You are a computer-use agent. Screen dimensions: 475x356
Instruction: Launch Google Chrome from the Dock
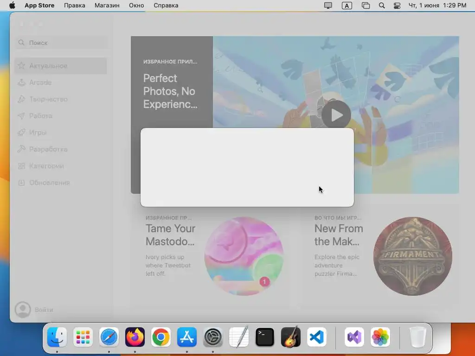161,337
